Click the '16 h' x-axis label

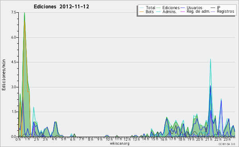[x=164, y=139]
